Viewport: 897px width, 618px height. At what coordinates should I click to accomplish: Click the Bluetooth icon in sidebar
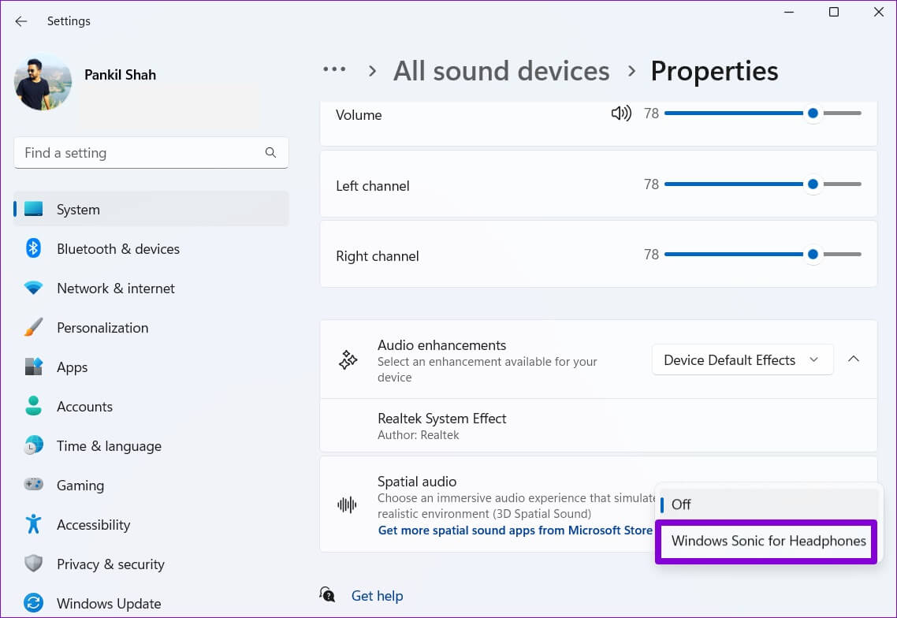[x=33, y=248]
